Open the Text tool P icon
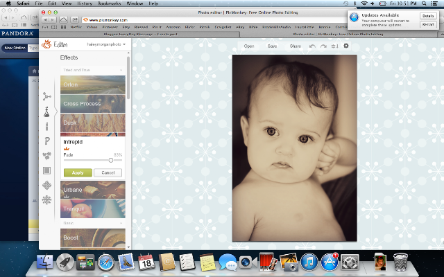 pos(47,141)
